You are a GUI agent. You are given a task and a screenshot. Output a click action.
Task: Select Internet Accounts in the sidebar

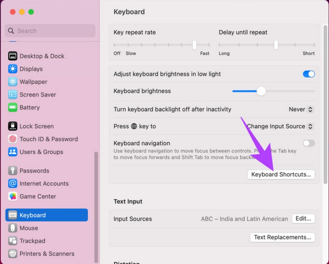[x=44, y=184]
